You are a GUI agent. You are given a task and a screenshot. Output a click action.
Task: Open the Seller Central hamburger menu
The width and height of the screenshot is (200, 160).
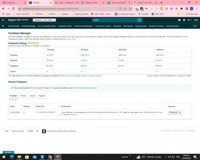point(3,20)
